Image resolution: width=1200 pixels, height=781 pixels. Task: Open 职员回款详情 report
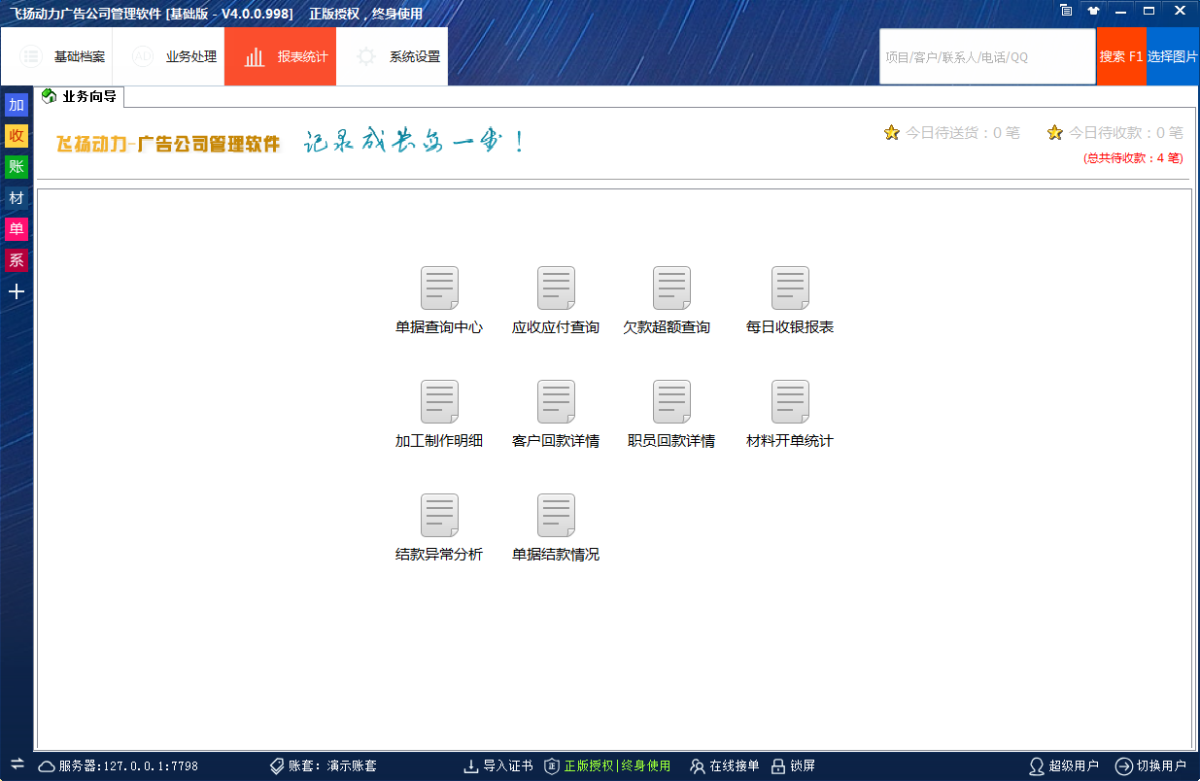(671, 403)
